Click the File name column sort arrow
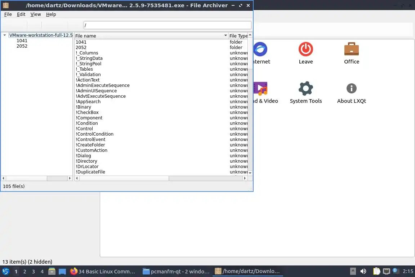Viewport: 415px width, 277px height. click(226, 35)
